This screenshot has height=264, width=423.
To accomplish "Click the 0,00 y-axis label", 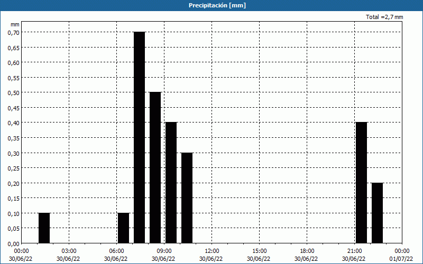I will point(14,244).
